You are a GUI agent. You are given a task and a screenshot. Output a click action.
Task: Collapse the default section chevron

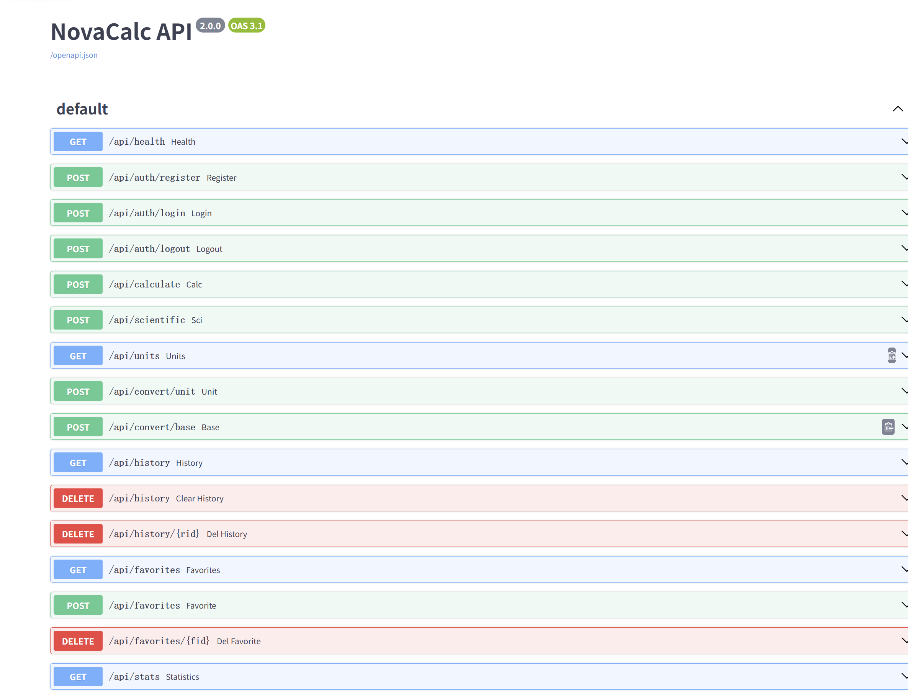898,109
